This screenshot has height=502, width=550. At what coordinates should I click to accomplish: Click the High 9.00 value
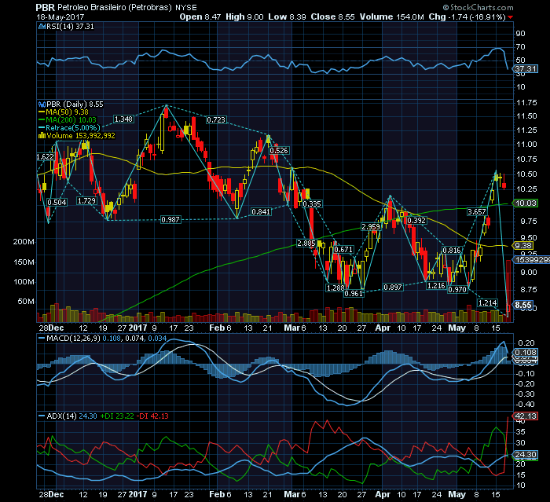click(244, 16)
